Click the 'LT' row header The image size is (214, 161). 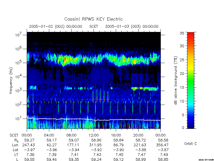[x=16, y=155]
